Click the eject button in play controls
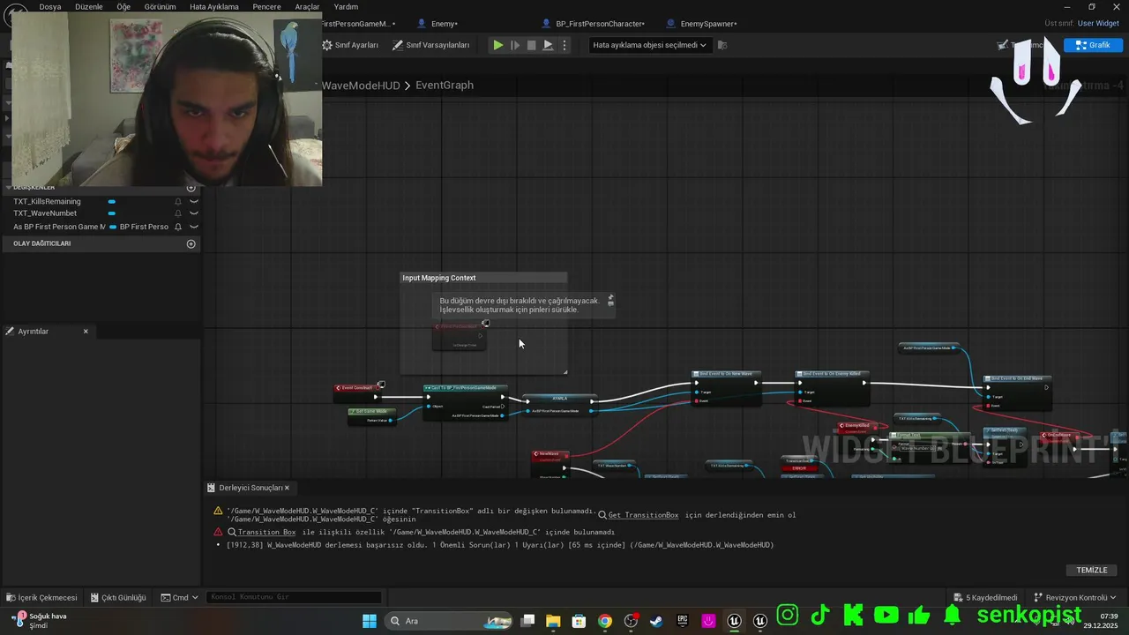Image resolution: width=1129 pixels, height=635 pixels. pyautogui.click(x=548, y=45)
